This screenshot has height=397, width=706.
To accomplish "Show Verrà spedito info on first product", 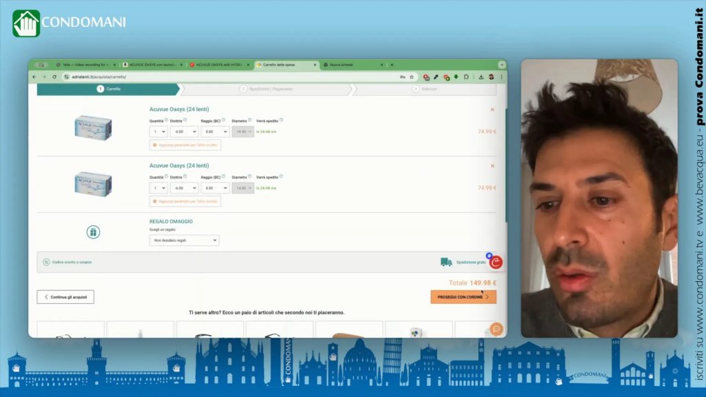I will pos(281,120).
